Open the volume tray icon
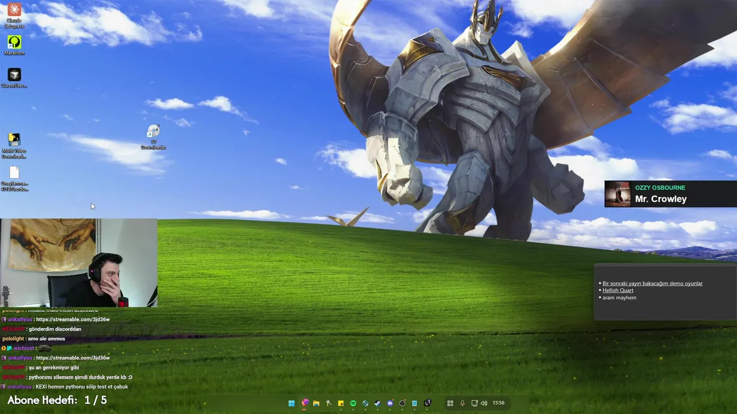This screenshot has height=414, width=737. click(484, 403)
